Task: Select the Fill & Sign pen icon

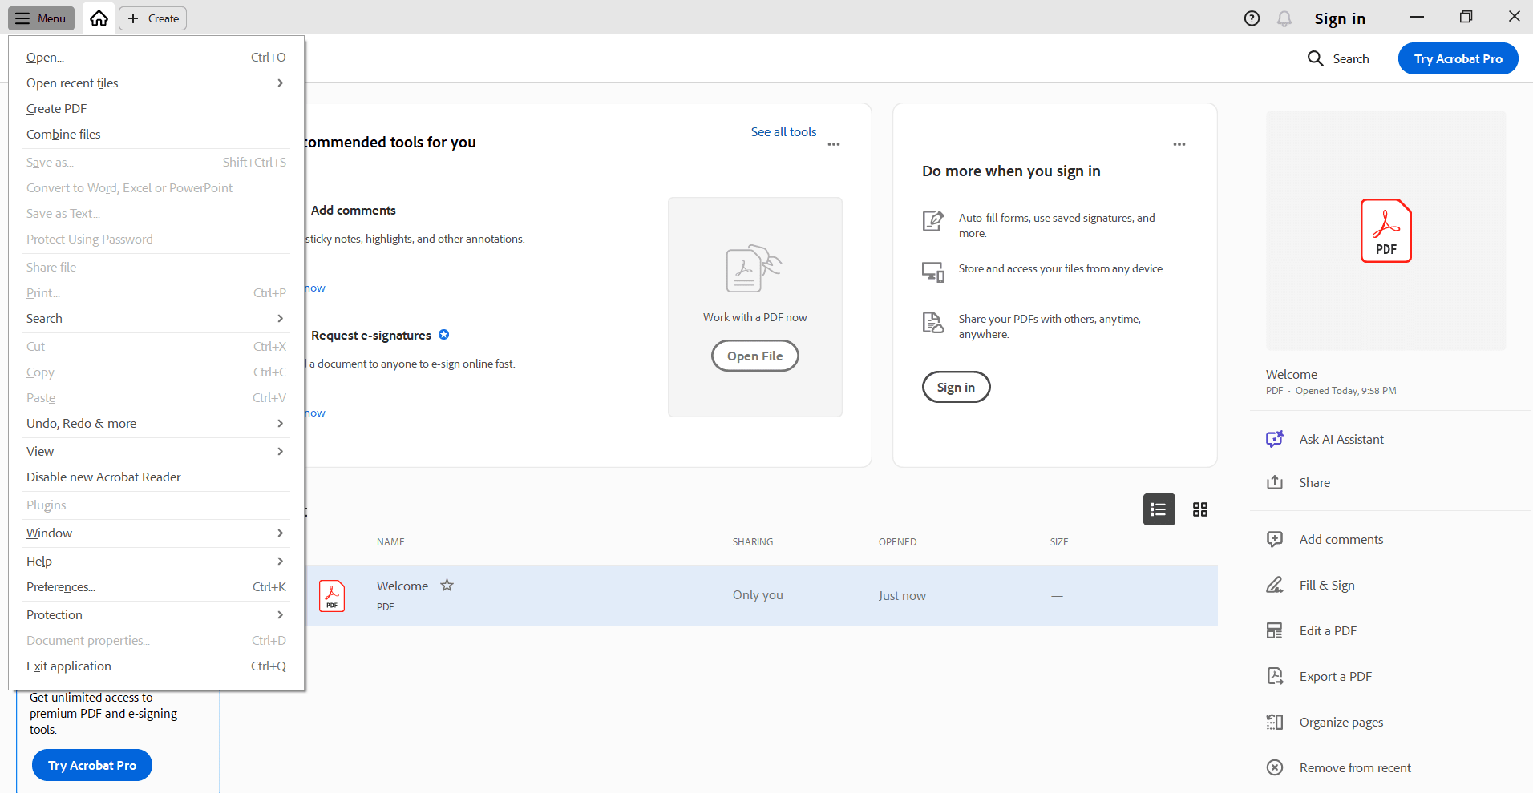Action: (1275, 585)
